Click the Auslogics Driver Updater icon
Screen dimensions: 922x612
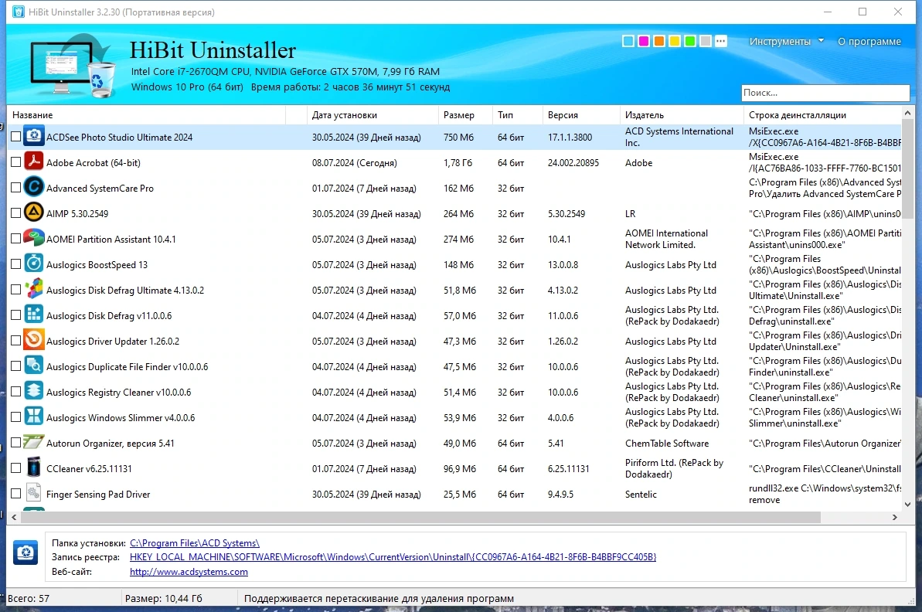click(33, 341)
